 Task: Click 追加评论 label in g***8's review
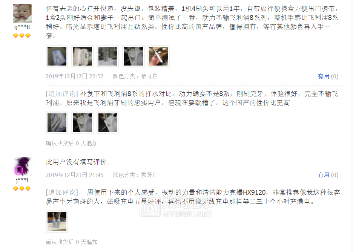pos(62,94)
